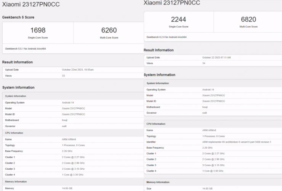Click the 10:05am upload date value

click(78, 70)
